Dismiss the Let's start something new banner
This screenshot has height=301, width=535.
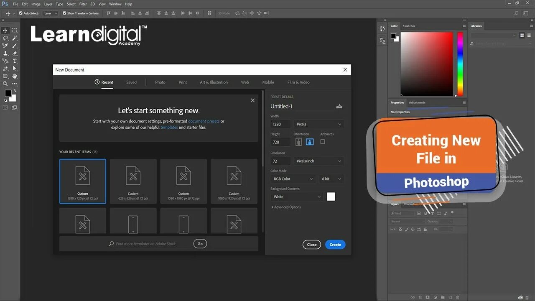click(x=252, y=100)
